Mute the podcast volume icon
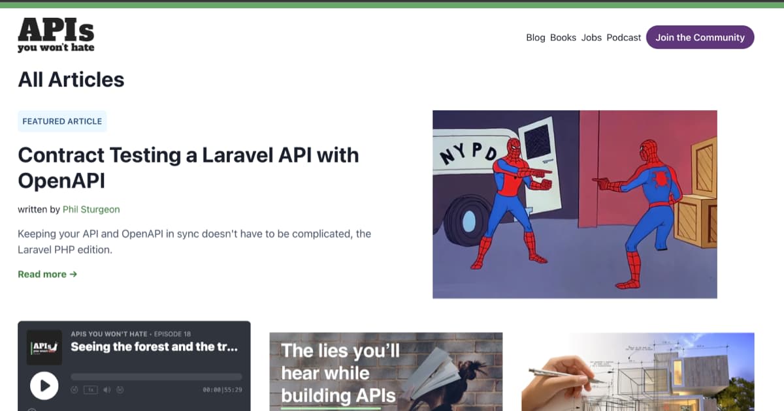The width and height of the screenshot is (784, 411). [107, 389]
